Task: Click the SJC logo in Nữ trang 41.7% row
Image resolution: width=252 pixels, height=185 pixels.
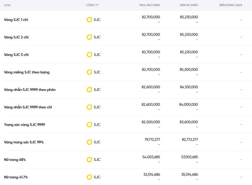Action: pyautogui.click(x=89, y=177)
